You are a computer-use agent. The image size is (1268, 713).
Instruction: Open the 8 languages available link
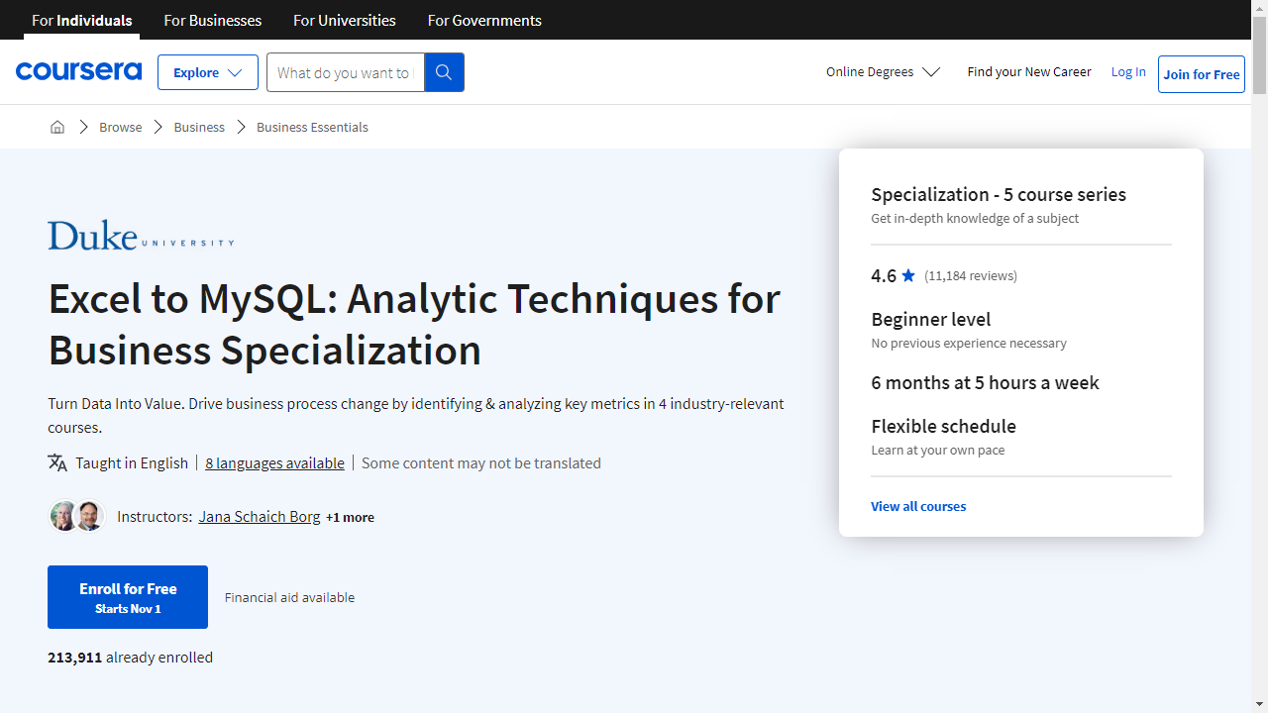tap(274, 462)
